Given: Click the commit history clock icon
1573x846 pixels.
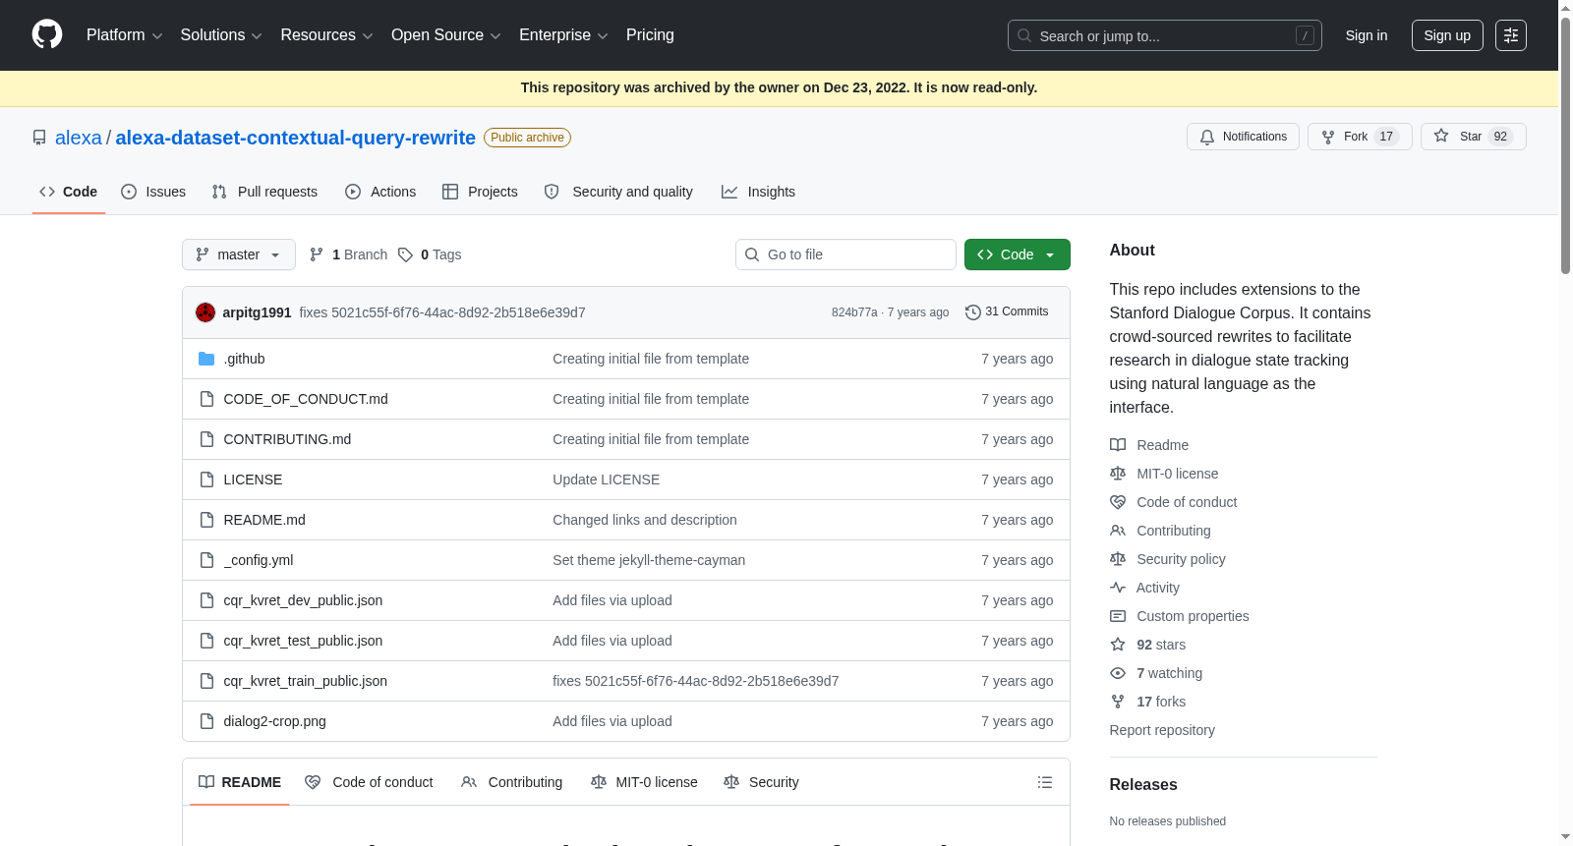Looking at the screenshot, I should (x=973, y=312).
